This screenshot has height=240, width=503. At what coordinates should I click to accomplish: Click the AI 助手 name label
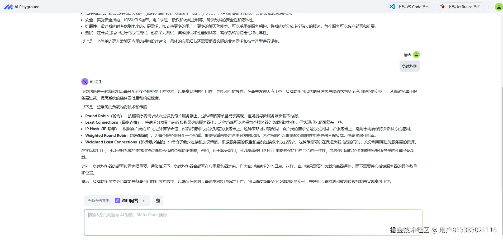click(96, 82)
